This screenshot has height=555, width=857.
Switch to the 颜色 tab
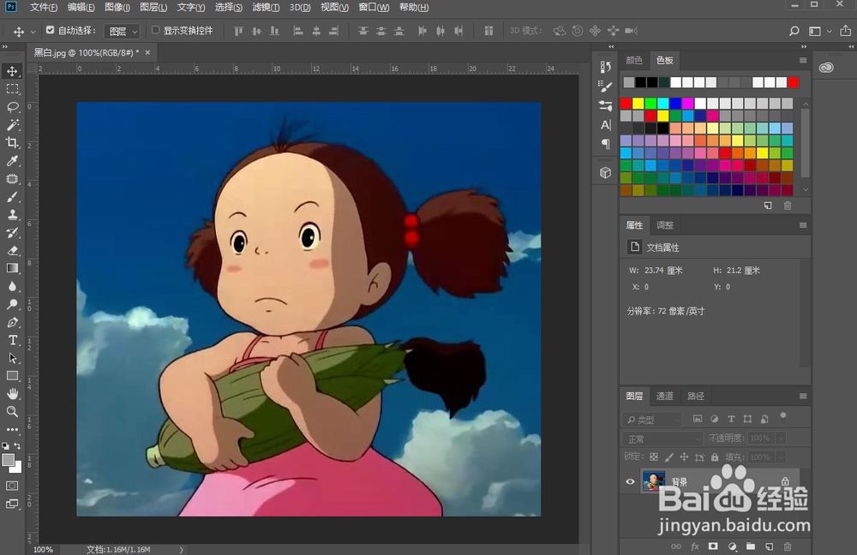point(634,60)
